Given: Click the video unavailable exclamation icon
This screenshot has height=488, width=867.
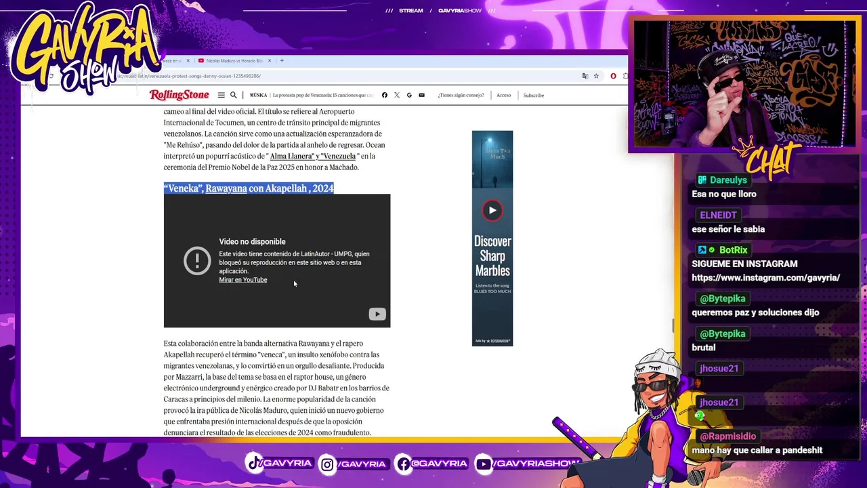Looking at the screenshot, I should [x=197, y=260].
